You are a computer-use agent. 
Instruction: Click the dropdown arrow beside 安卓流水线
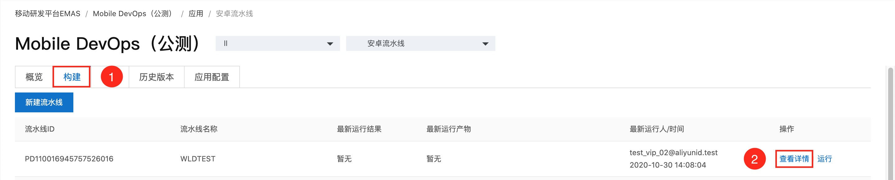click(485, 44)
